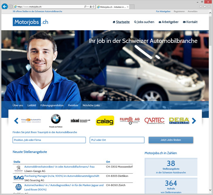Open the Leitbild link

click(32, 105)
